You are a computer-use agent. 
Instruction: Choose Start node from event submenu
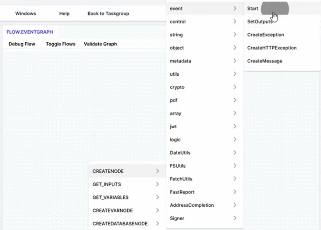(x=282, y=9)
